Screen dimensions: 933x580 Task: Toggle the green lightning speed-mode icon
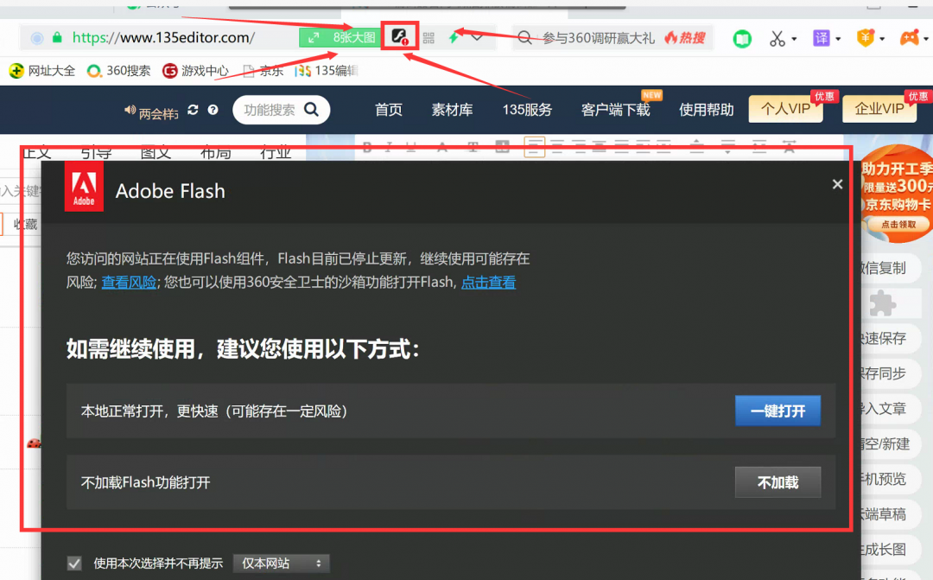[x=454, y=37]
